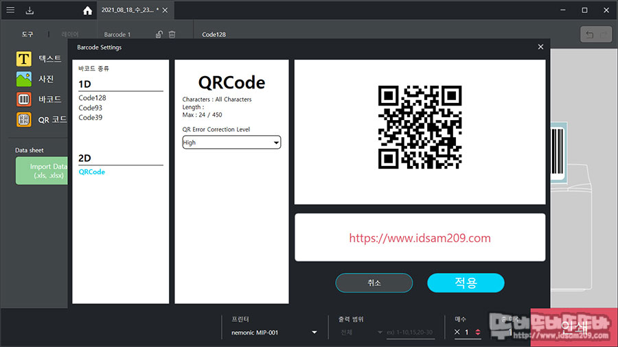Image resolution: width=618 pixels, height=347 pixels.
Task: Close the application window
Action: [x=606, y=10]
